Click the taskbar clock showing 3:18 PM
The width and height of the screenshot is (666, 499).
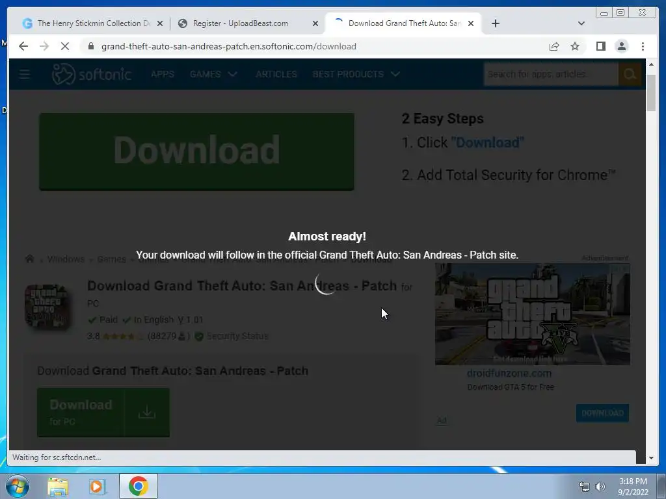[x=633, y=487]
